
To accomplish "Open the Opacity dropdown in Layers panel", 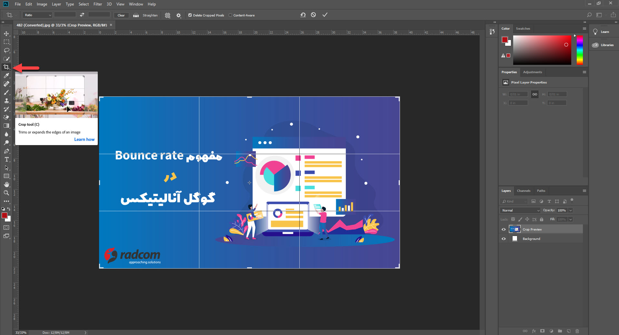I will (570, 210).
